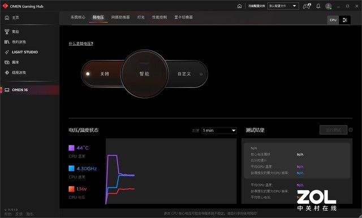The width and height of the screenshot is (362, 218).
Task: Click the 运行测试 run test button
Action: [x=333, y=130]
